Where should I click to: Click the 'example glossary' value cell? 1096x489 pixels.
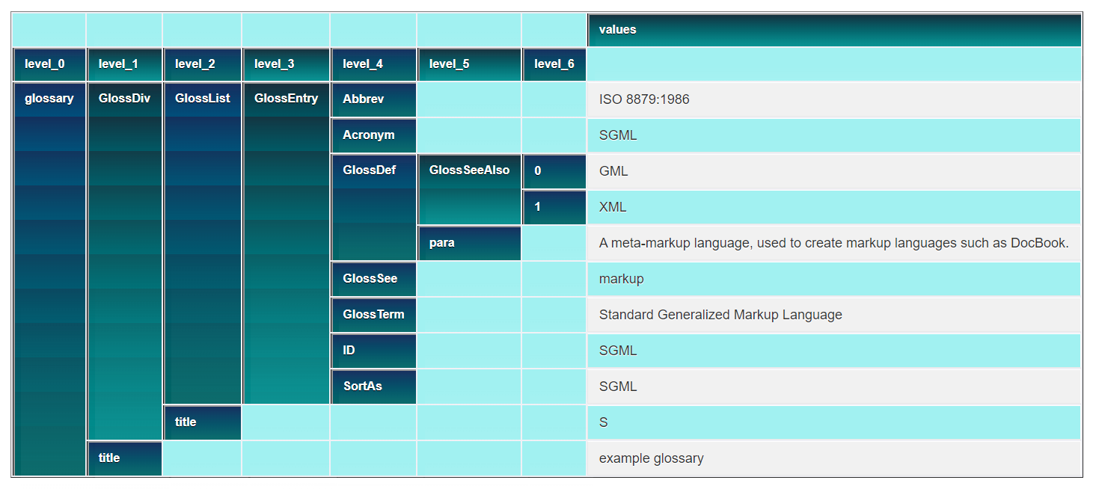833,458
